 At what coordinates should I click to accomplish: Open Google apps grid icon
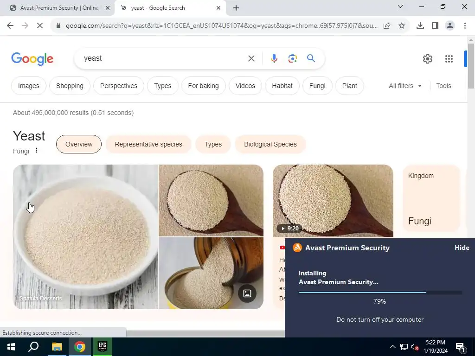click(449, 59)
